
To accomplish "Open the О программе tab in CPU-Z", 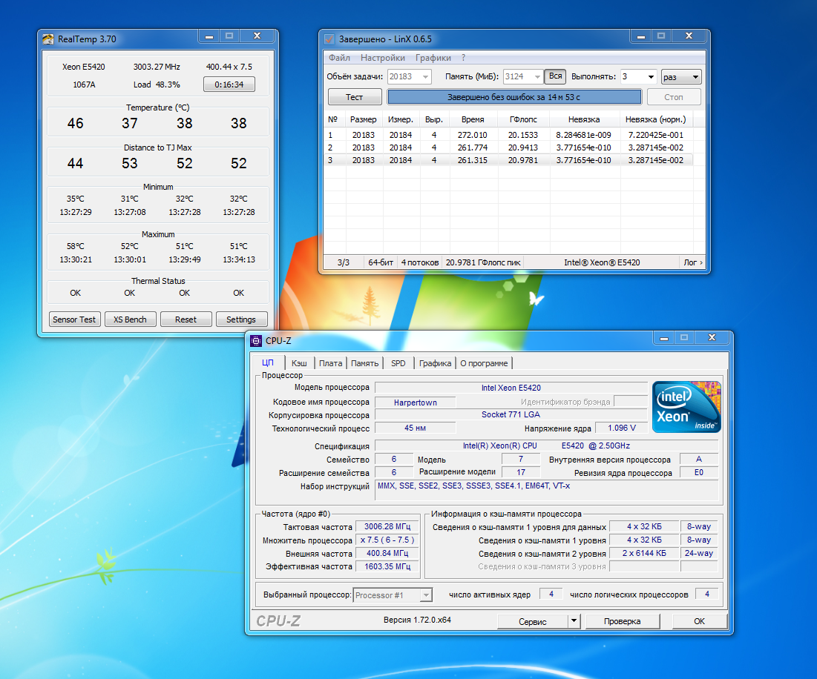I will pos(484,363).
